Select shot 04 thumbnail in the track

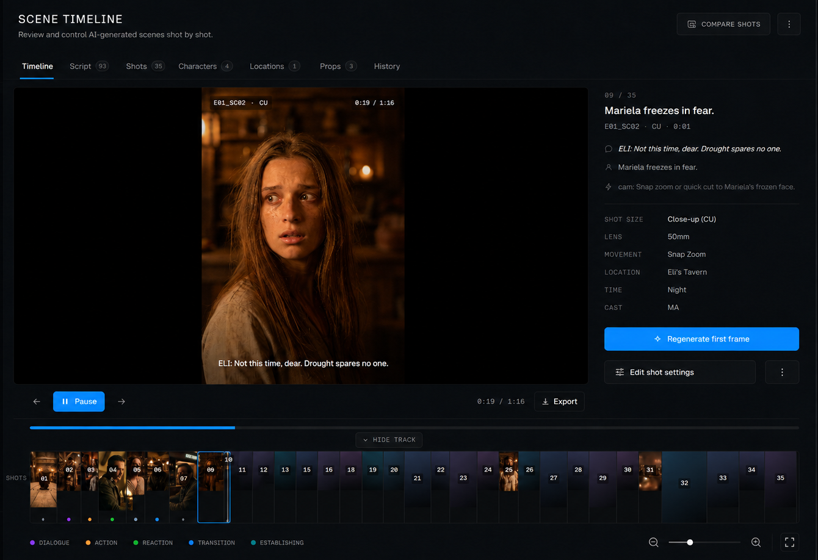coord(112,481)
